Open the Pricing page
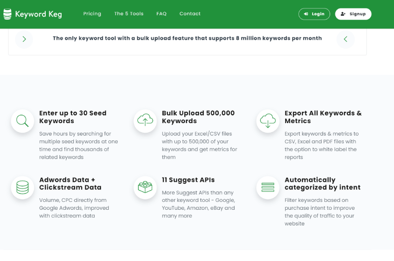This screenshot has height=261, width=394. (92, 14)
